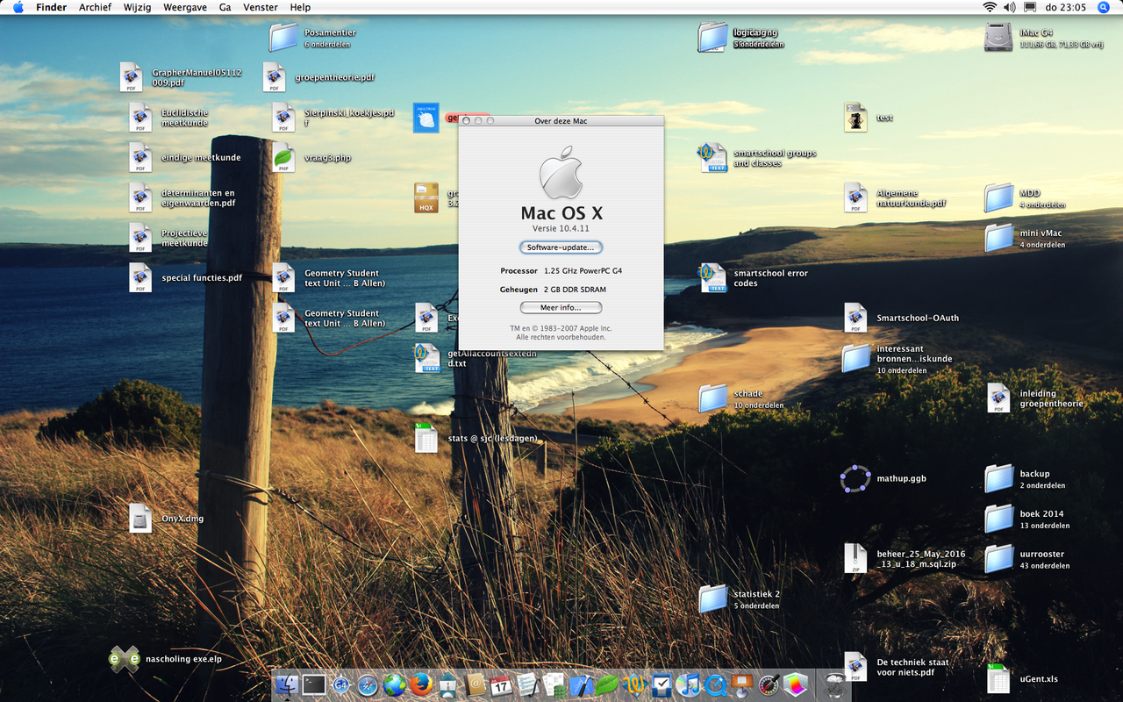Select the logicagng folder icon
The width and height of the screenshot is (1123, 702).
[x=712, y=37]
